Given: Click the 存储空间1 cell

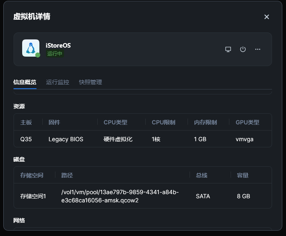Looking at the screenshot, I should point(33,196).
